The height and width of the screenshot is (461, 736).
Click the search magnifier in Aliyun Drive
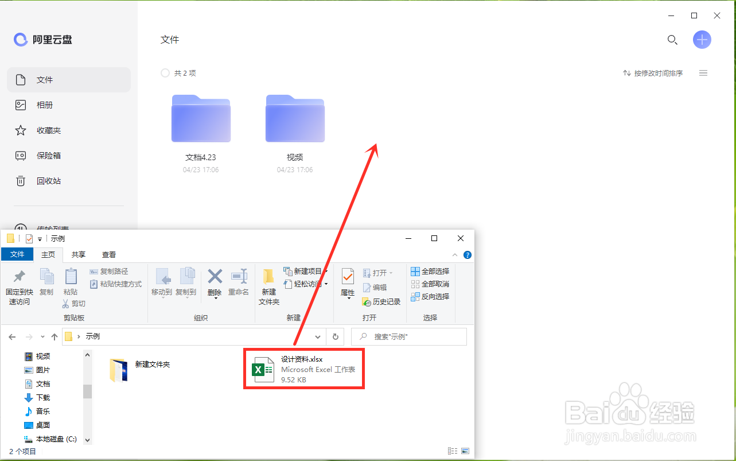pos(672,40)
